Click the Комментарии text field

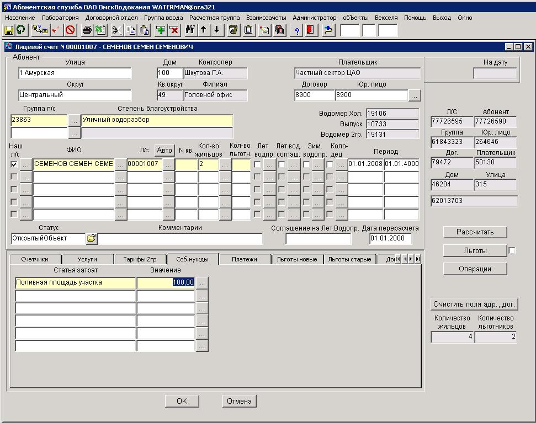181,239
